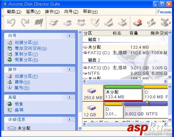
Task: Open the 向导(Z) menu
Action: tap(71, 12)
